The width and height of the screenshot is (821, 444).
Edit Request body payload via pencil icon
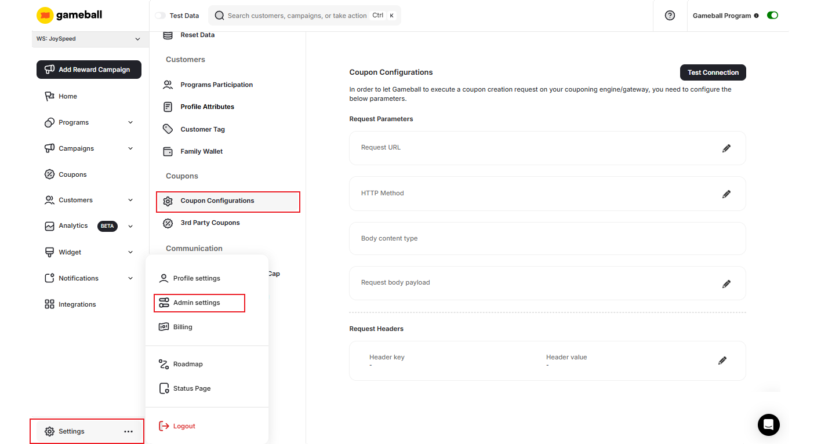tap(726, 283)
